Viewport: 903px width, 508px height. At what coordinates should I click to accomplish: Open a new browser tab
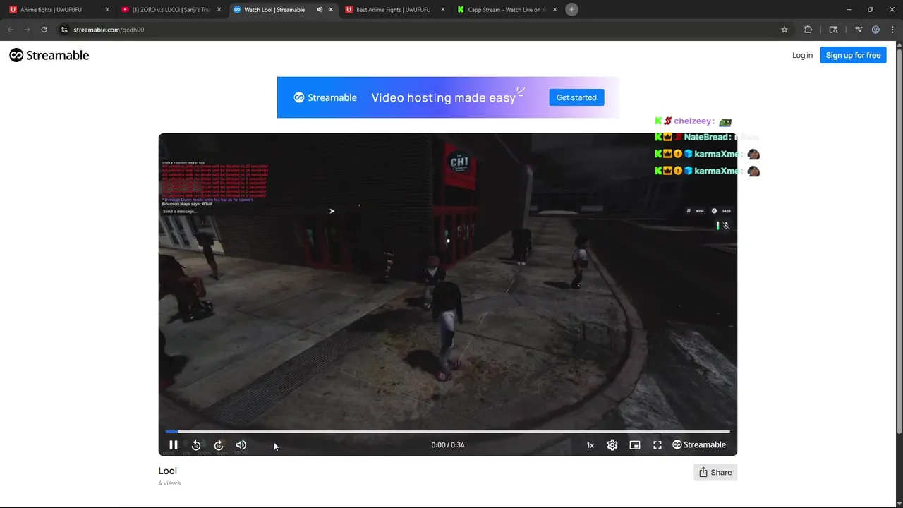click(572, 10)
